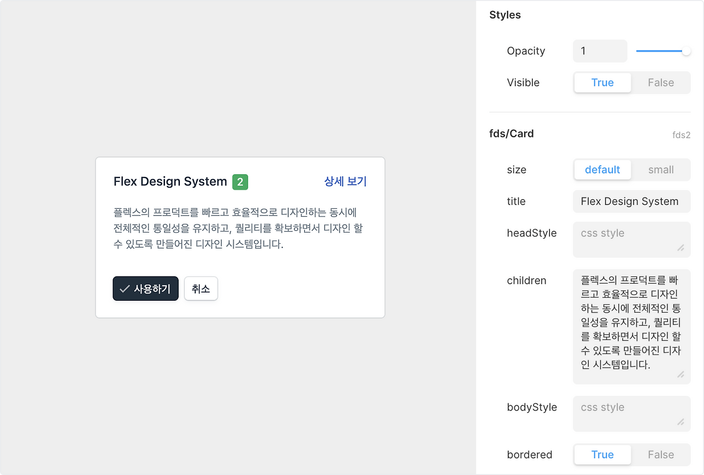This screenshot has width=704, height=475.
Task: Open the 상세 보기 link
Action: click(x=345, y=181)
